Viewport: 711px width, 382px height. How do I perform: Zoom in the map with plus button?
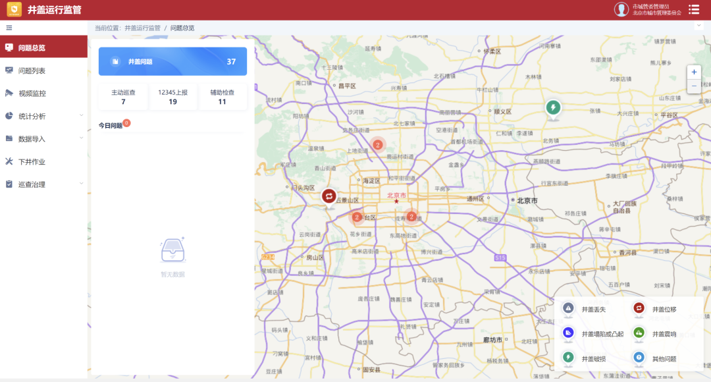tap(694, 72)
